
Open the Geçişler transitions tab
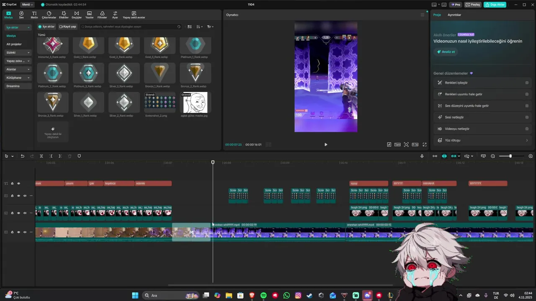(77, 15)
